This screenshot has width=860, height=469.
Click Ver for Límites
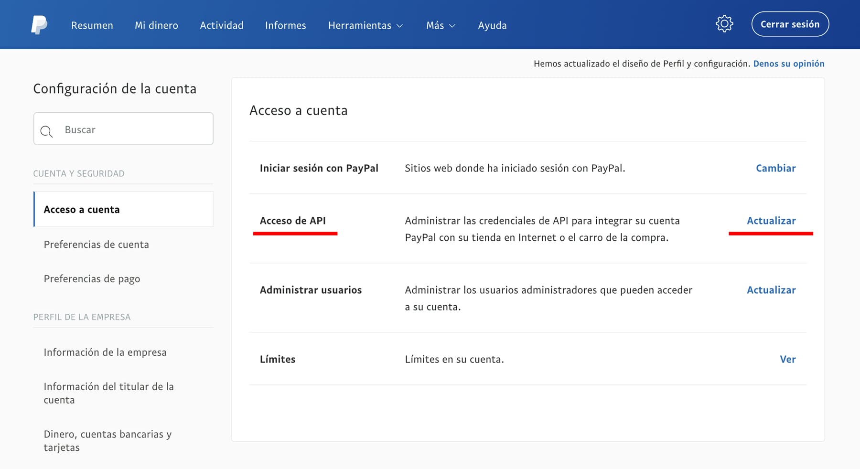(788, 359)
